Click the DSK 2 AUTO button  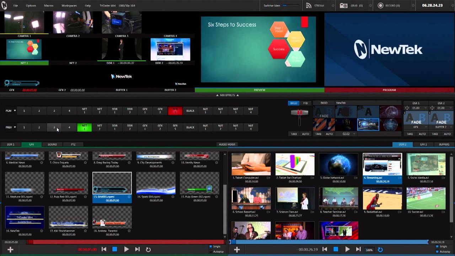point(447,134)
